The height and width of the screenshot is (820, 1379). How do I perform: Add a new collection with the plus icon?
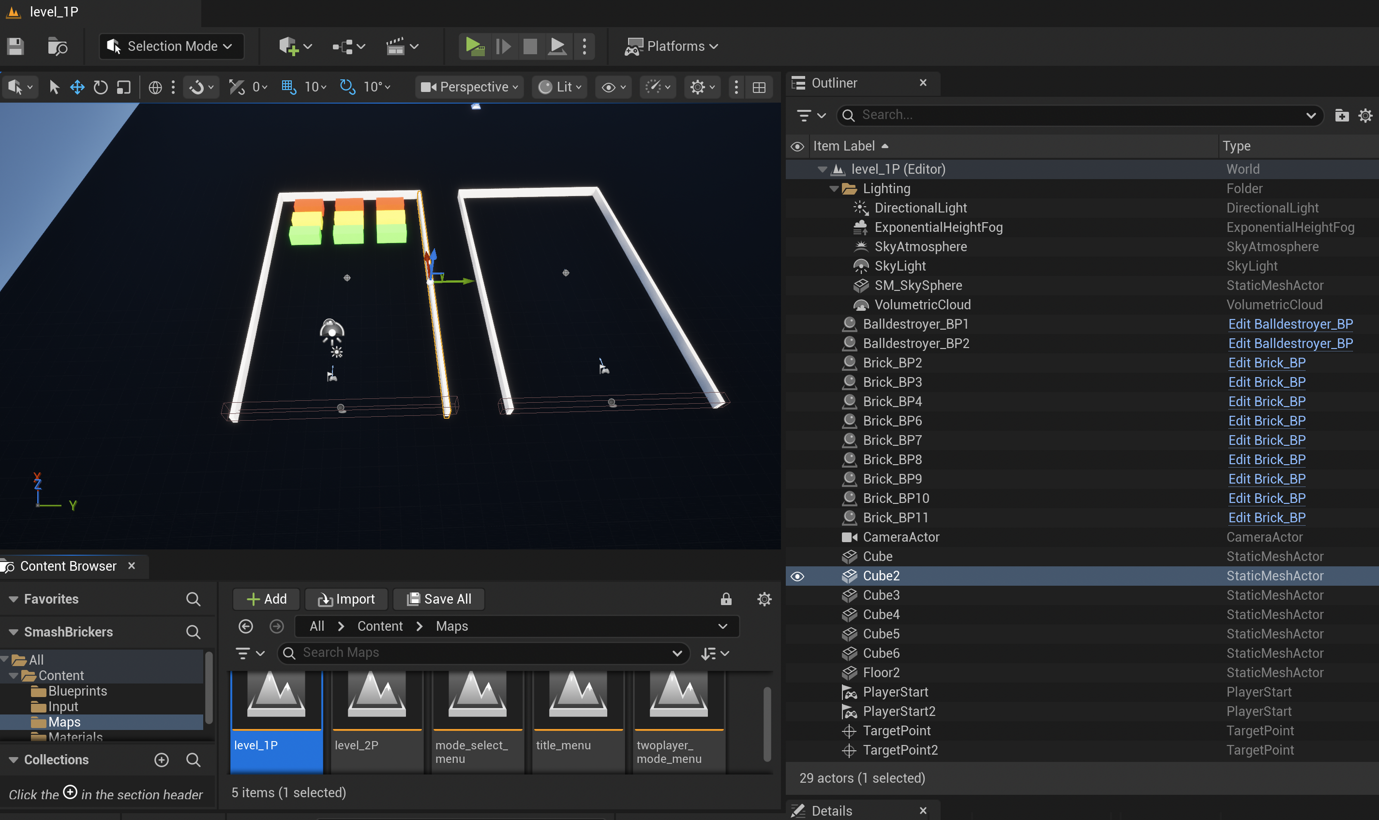pos(161,760)
